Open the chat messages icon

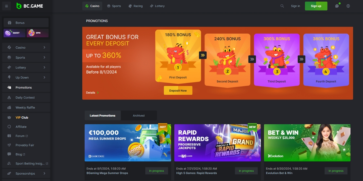coord(337,6)
